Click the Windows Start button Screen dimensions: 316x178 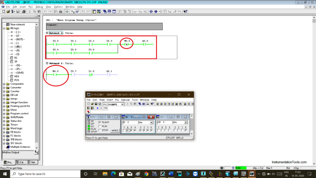pyautogui.click(x=5, y=174)
